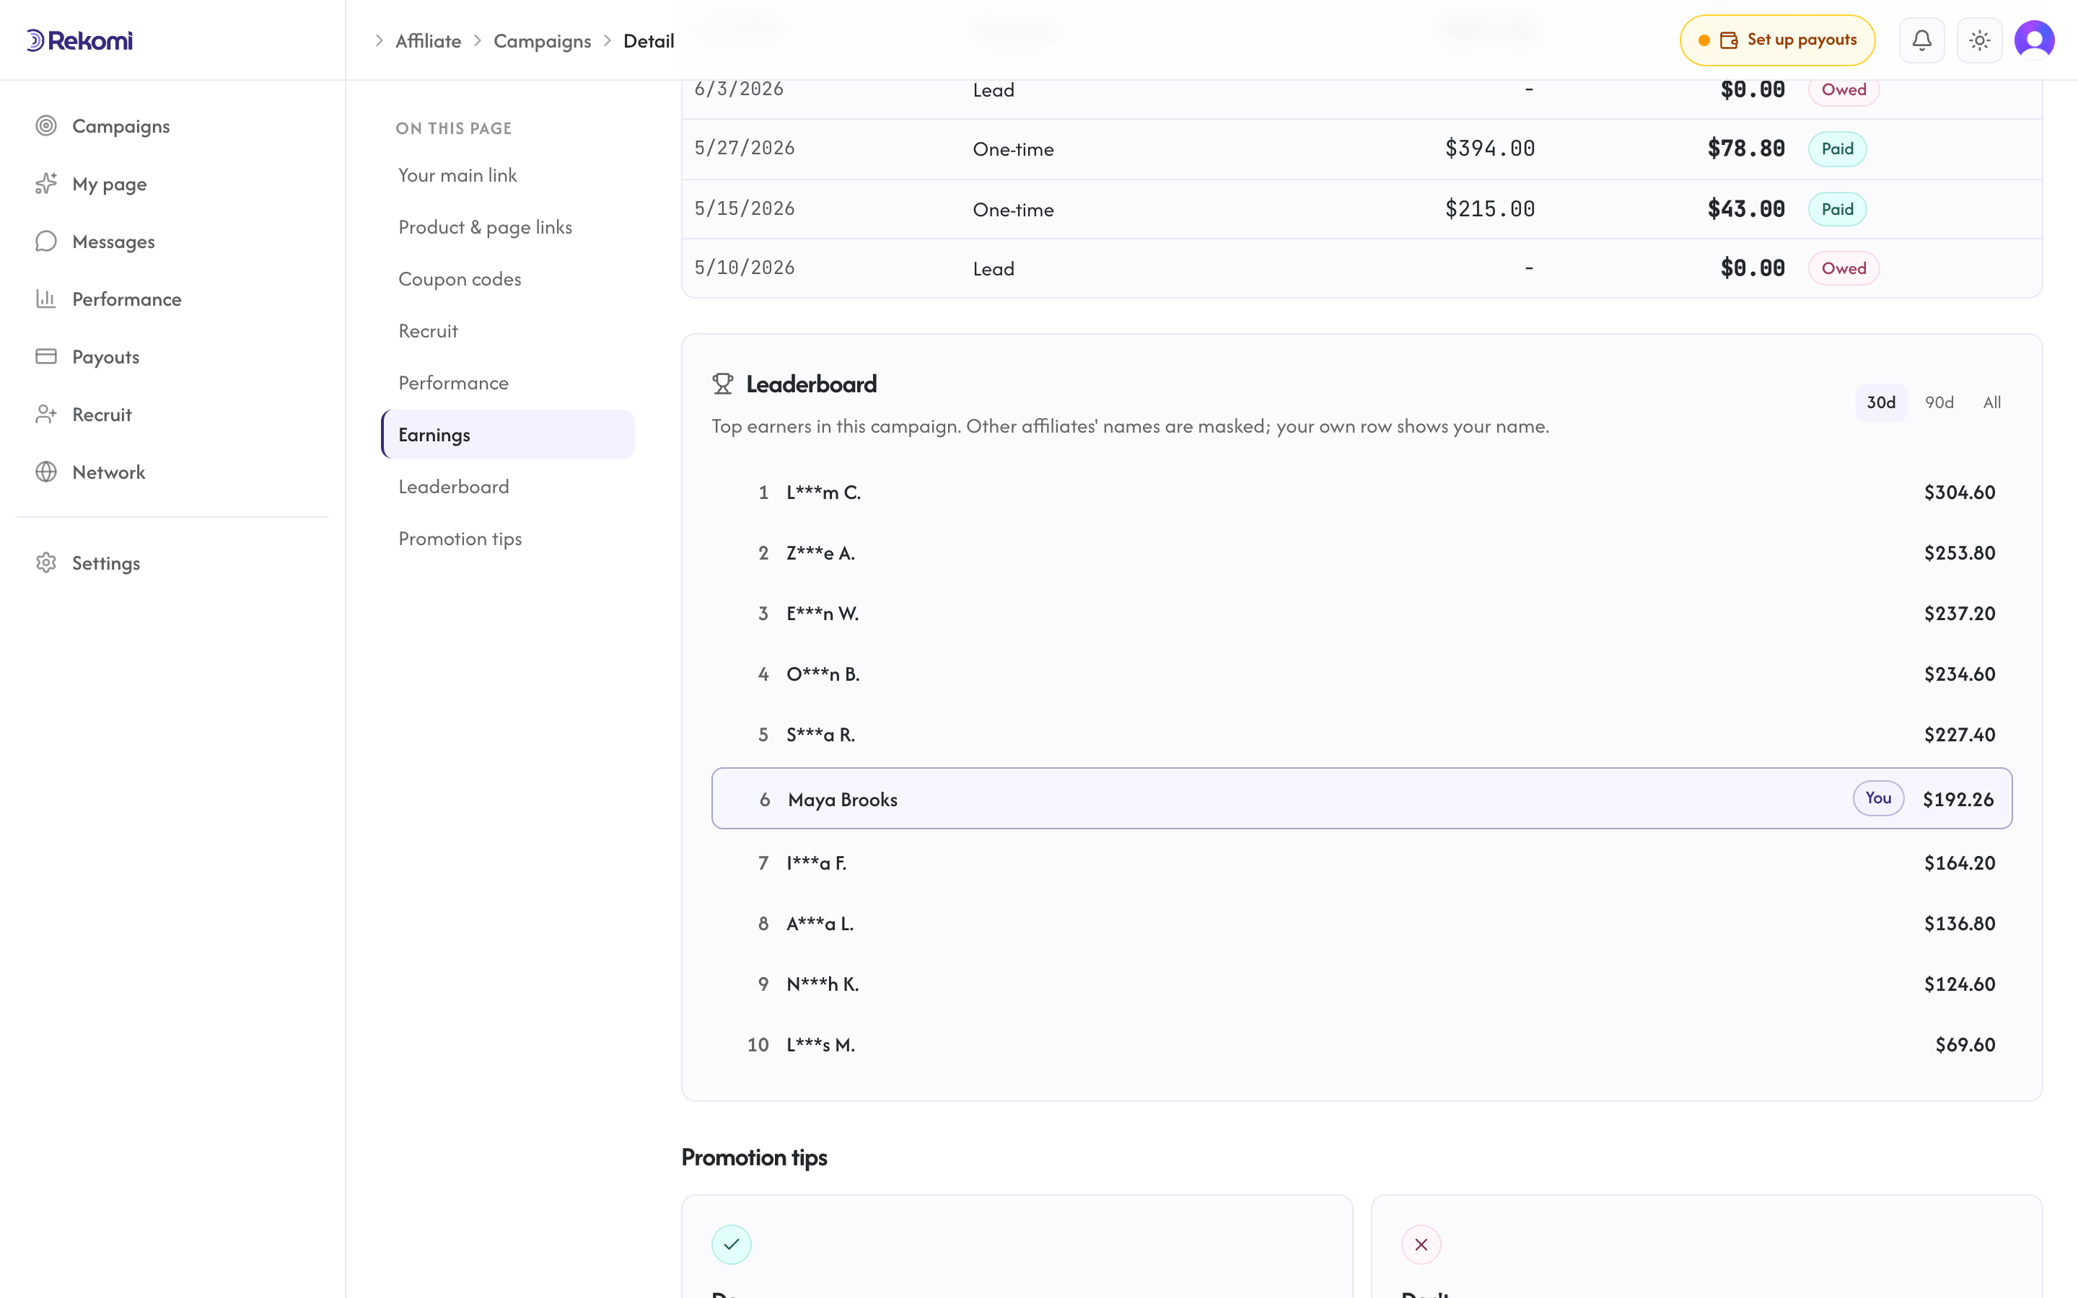The height and width of the screenshot is (1298, 2078).
Task: Open user avatar menu
Action: pyautogui.click(x=2034, y=40)
